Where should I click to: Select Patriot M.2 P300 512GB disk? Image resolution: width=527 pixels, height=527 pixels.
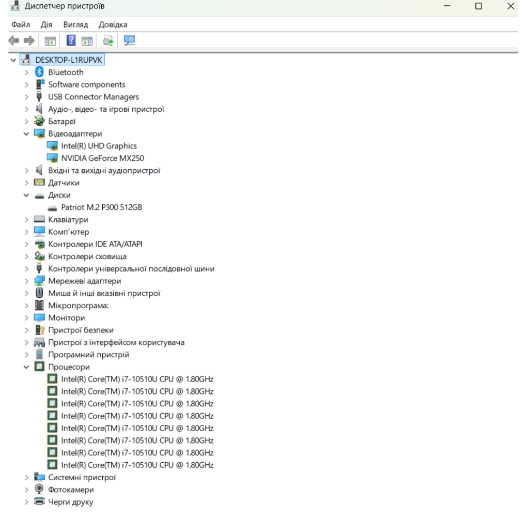pos(101,207)
